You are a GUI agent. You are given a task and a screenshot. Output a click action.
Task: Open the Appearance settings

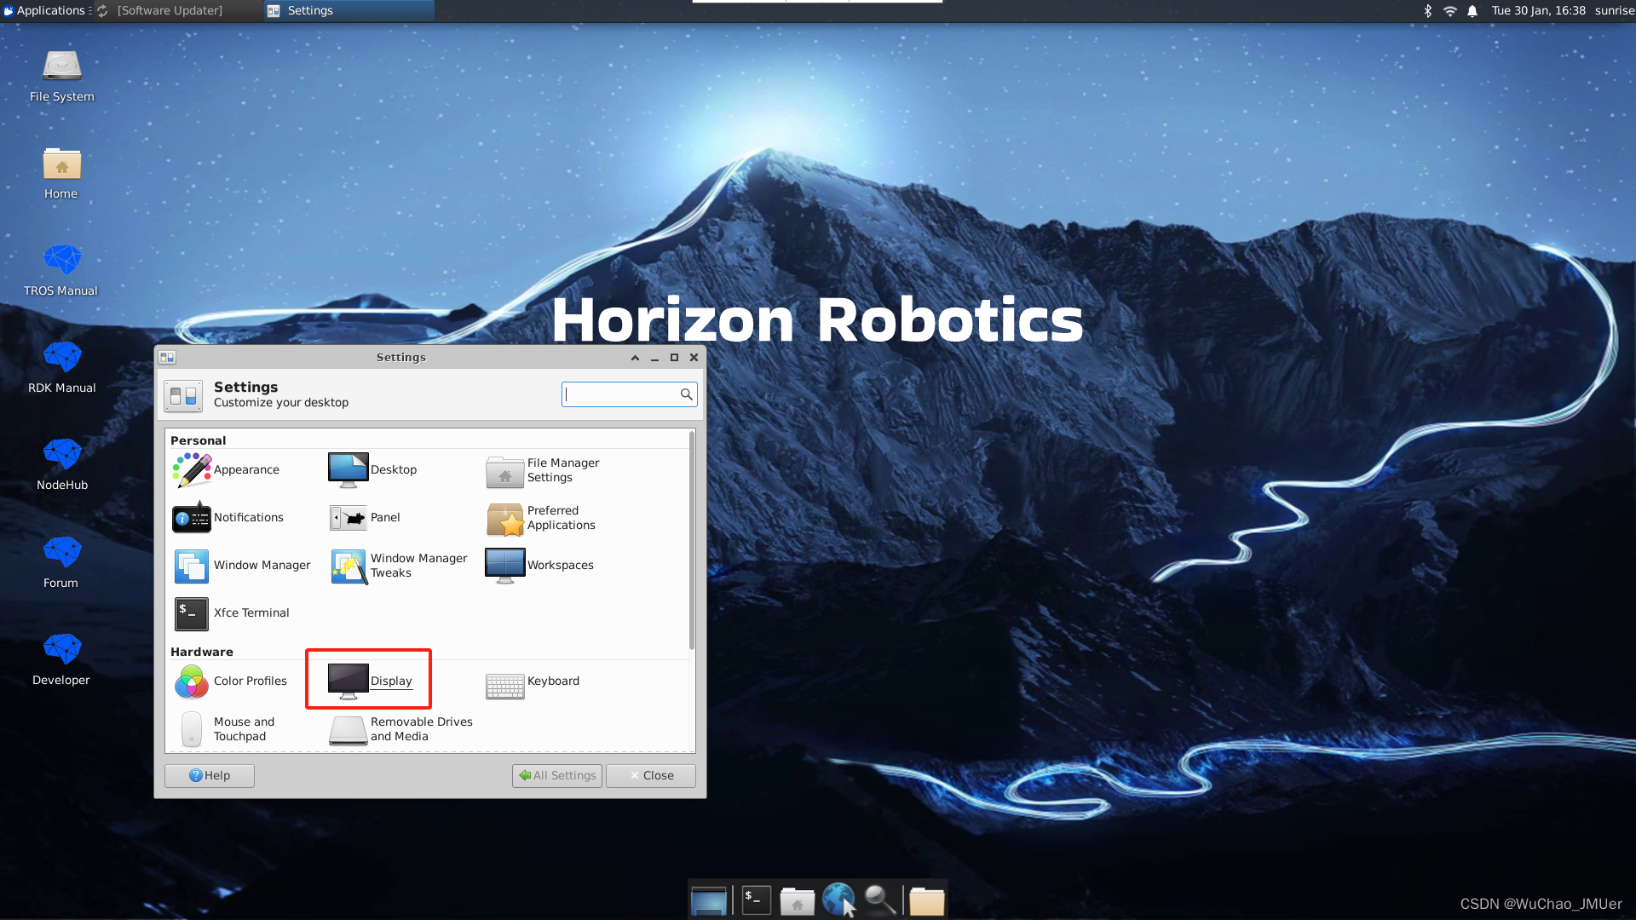click(227, 469)
